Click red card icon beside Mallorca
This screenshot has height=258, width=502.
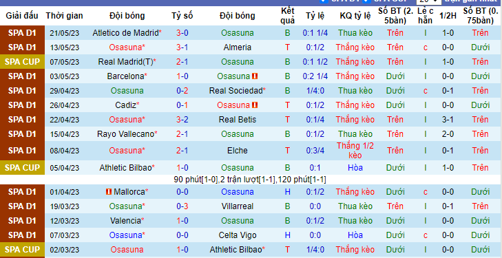pyautogui.click(x=109, y=192)
